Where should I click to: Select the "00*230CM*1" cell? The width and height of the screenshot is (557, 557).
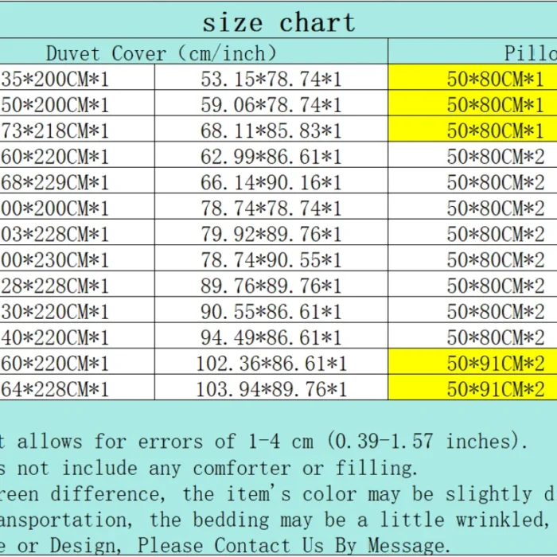[77, 259]
